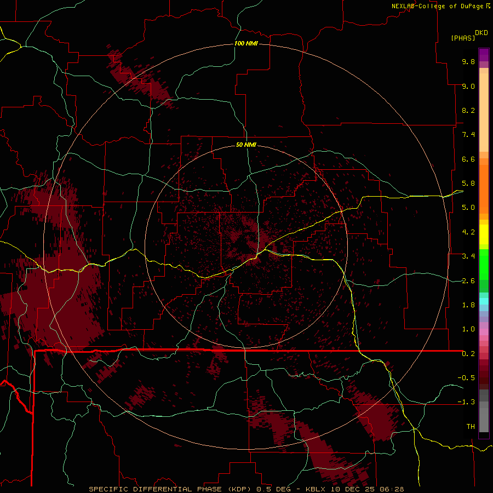Click the 3.4 scale value
Viewport: 493px width, 493px height.
pyautogui.click(x=468, y=256)
